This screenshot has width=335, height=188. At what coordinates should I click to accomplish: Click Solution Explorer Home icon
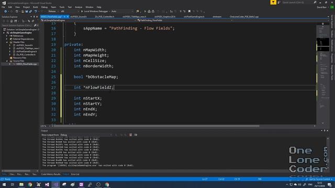tap(12, 21)
